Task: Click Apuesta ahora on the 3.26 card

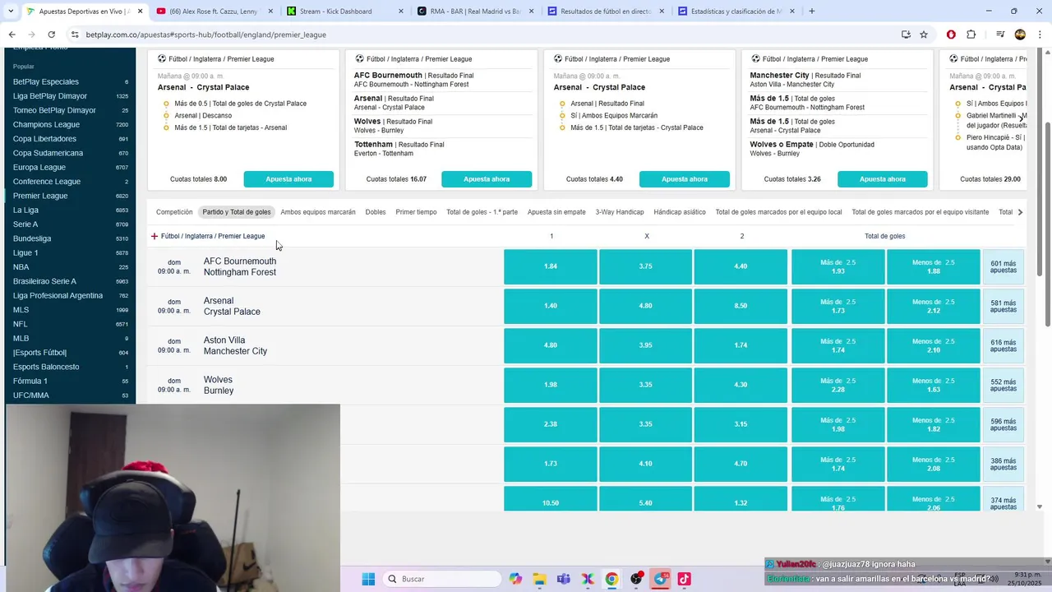Action: 883,179
